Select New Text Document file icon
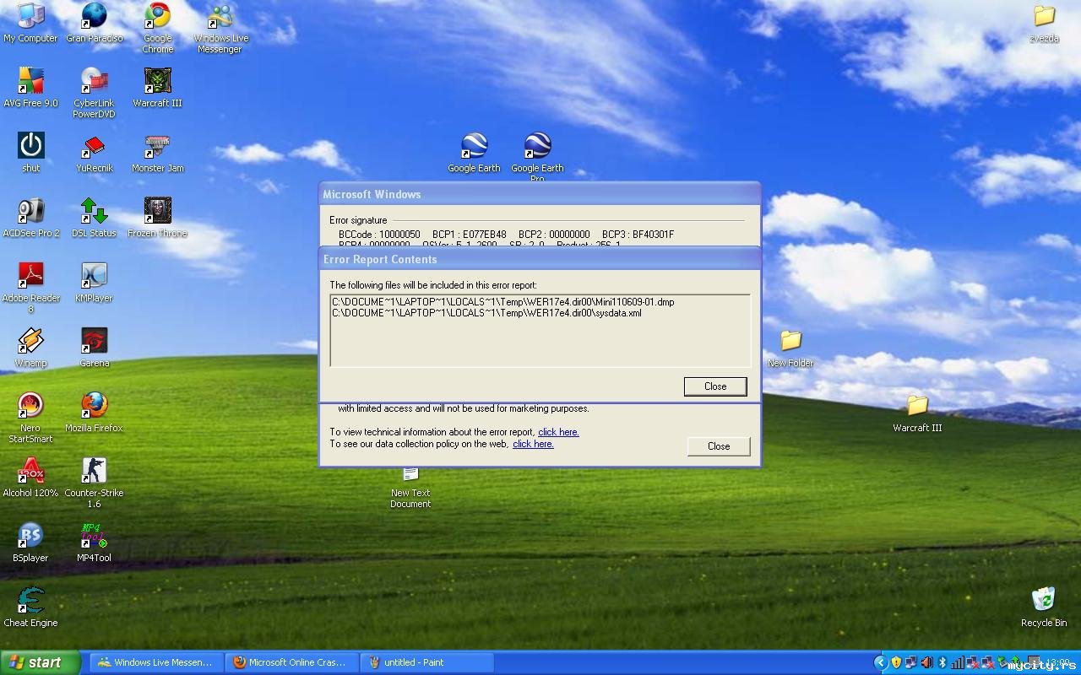The height and width of the screenshot is (675, 1081). [x=410, y=487]
